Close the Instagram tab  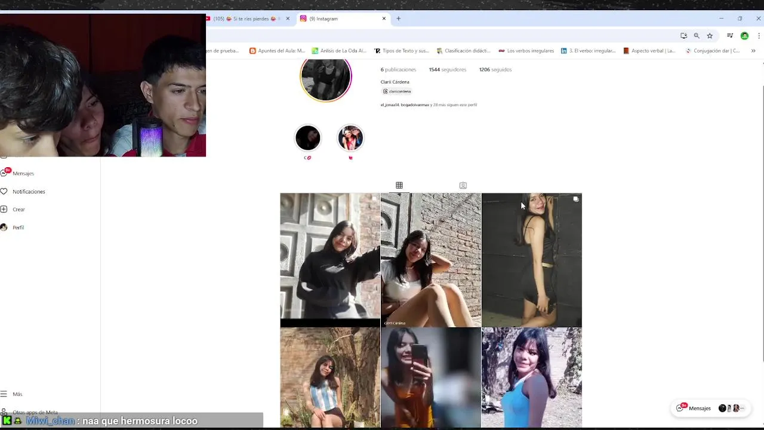click(x=384, y=19)
